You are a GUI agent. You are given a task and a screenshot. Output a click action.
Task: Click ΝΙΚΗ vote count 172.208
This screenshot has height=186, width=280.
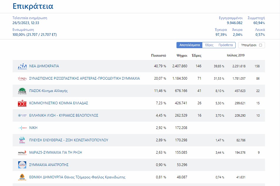point(181,128)
